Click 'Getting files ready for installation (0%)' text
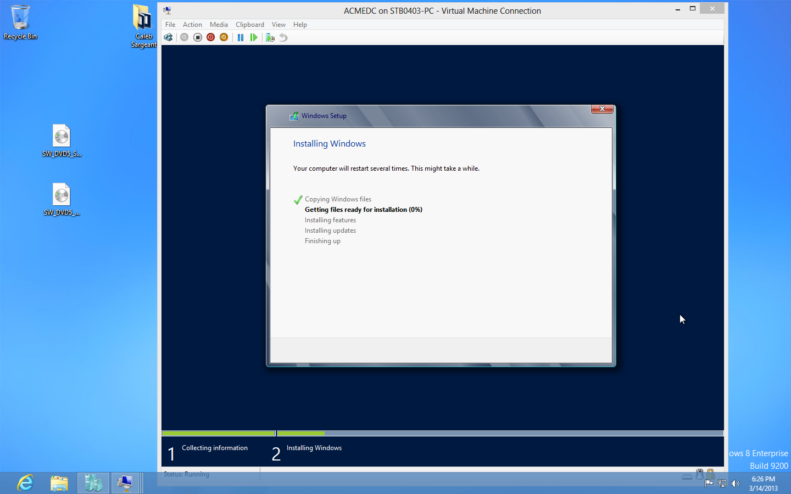791x494 pixels. tap(364, 210)
